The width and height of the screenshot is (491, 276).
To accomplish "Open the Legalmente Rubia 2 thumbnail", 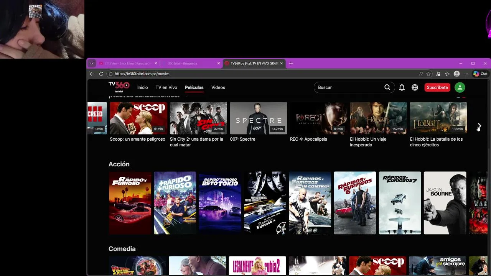I will click(x=257, y=266).
